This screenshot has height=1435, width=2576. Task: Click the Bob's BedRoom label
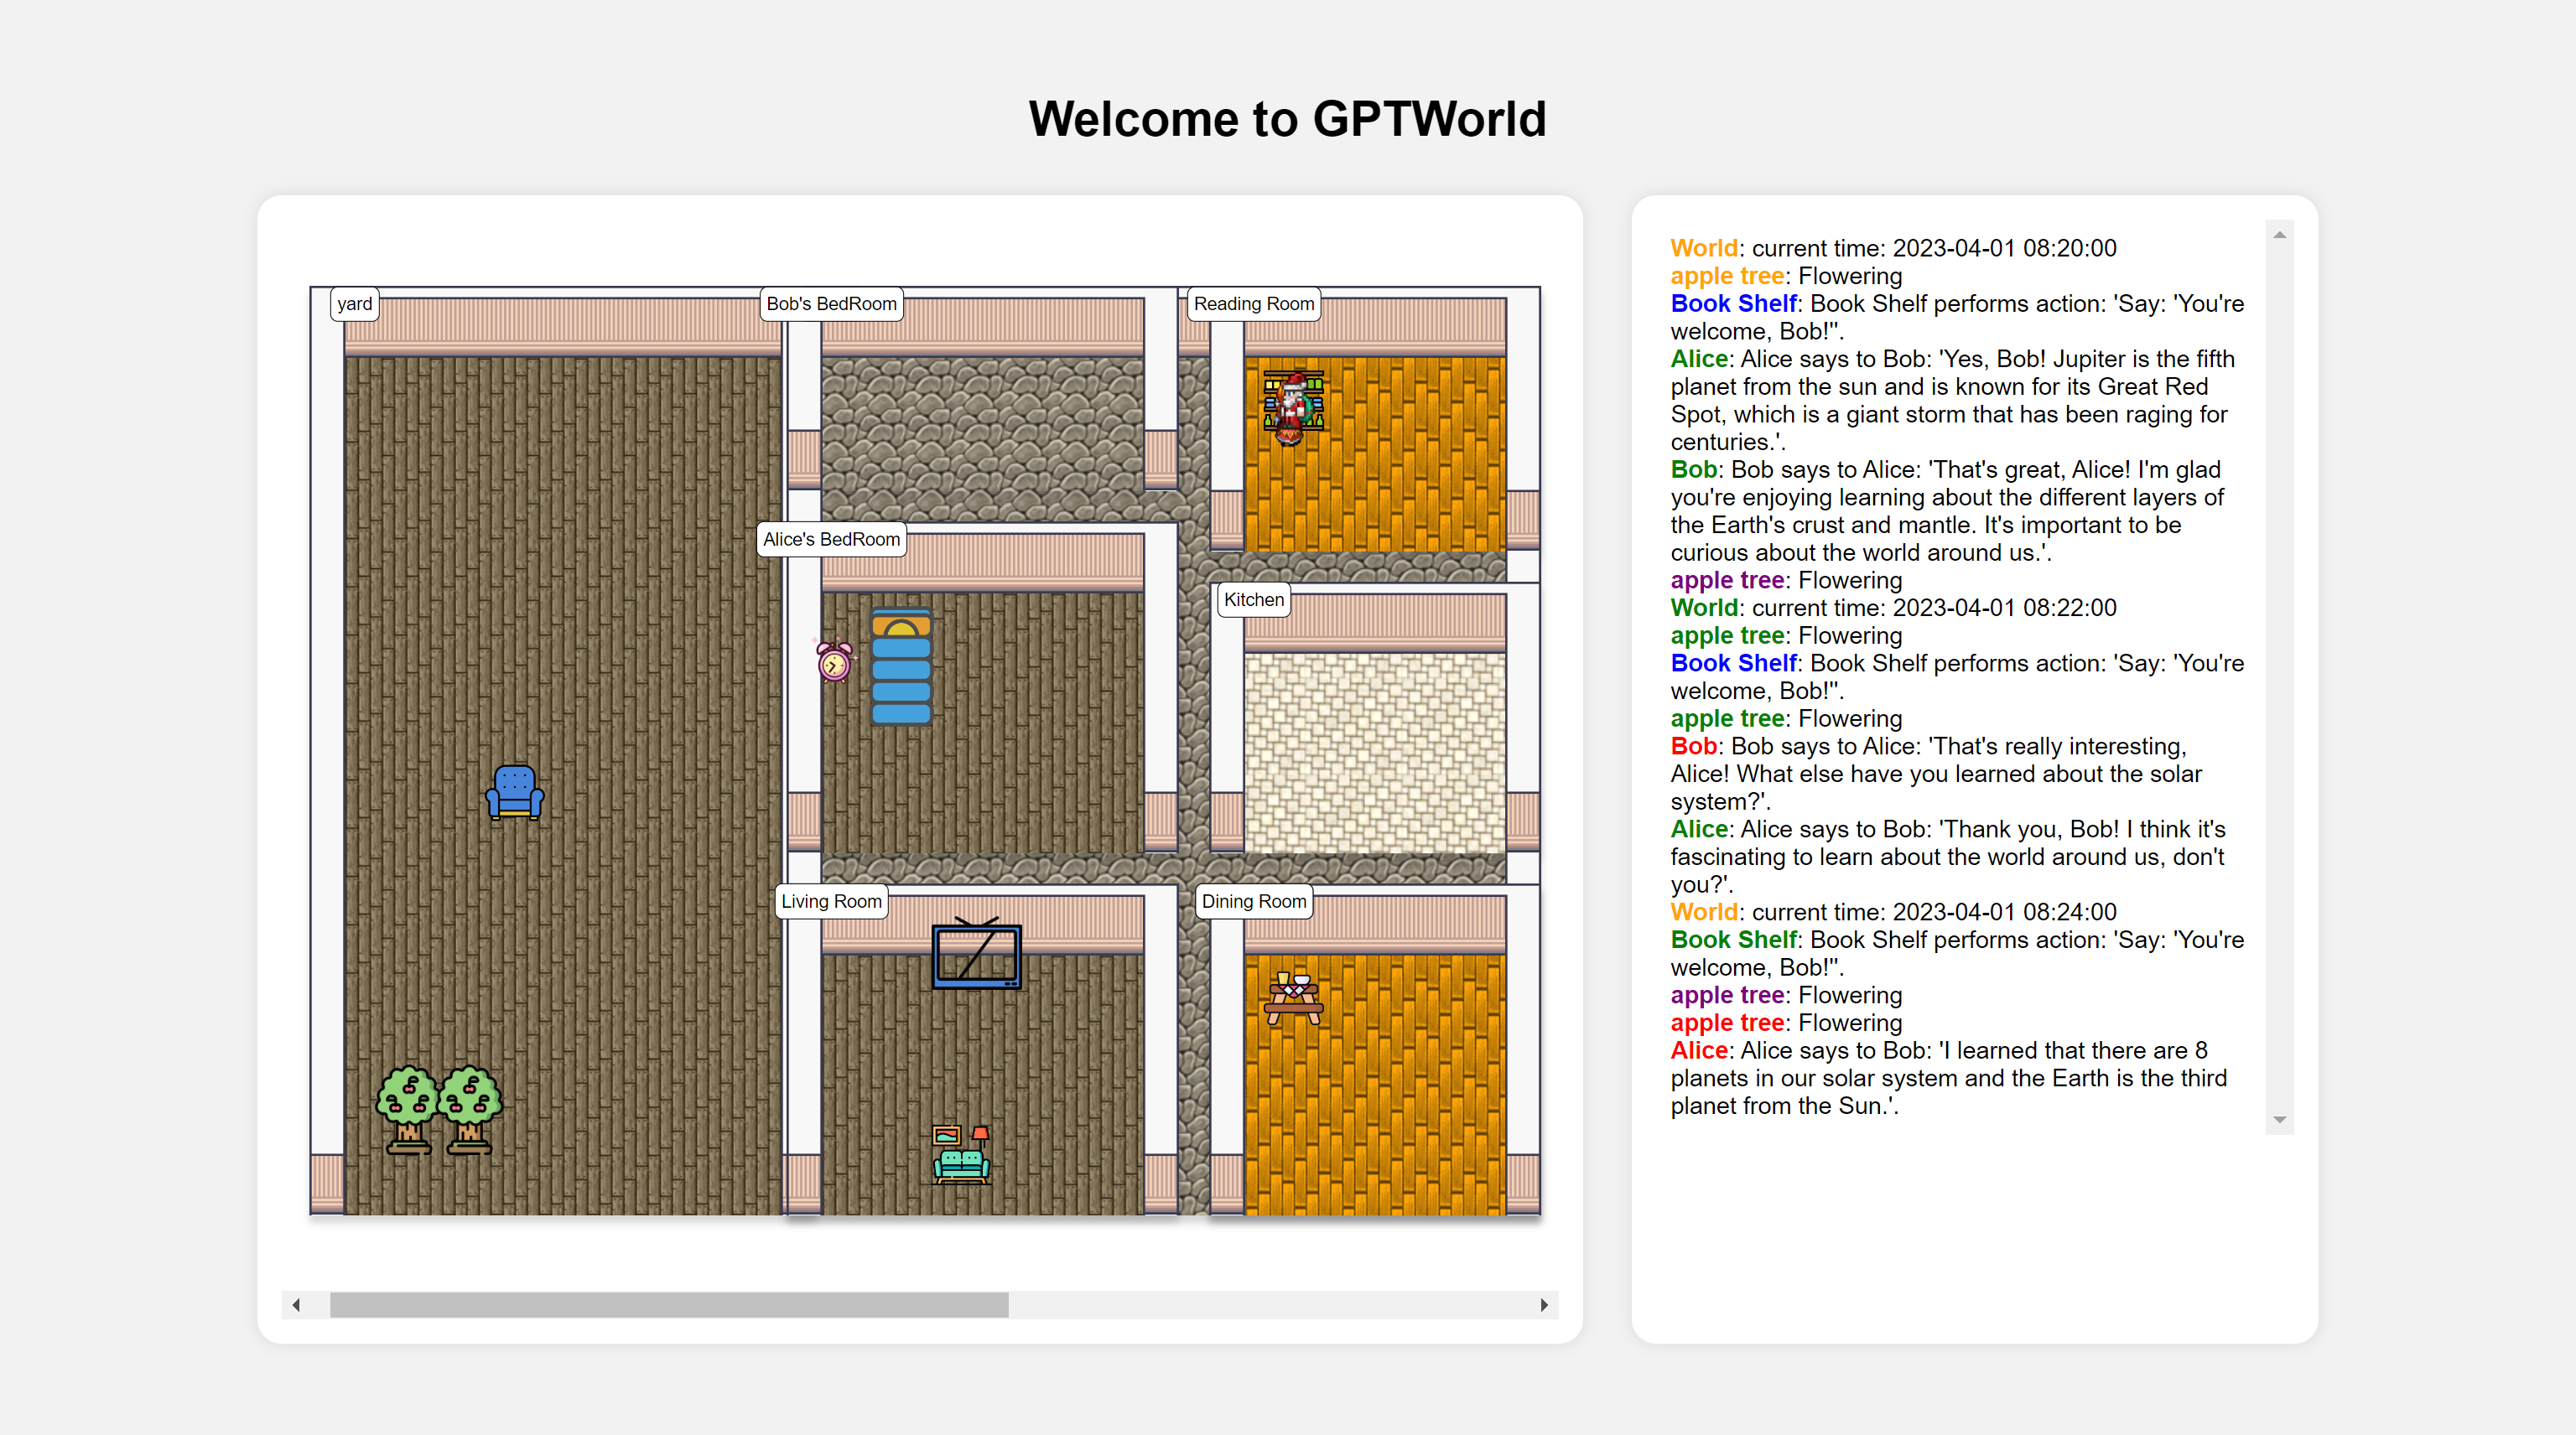(x=831, y=303)
